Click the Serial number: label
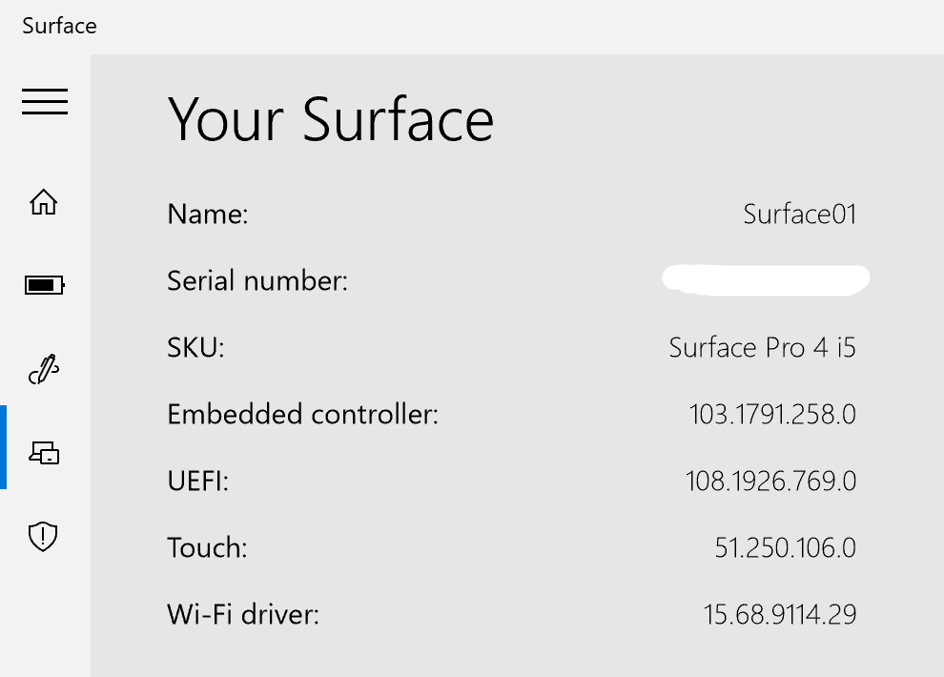944x677 pixels. (257, 281)
